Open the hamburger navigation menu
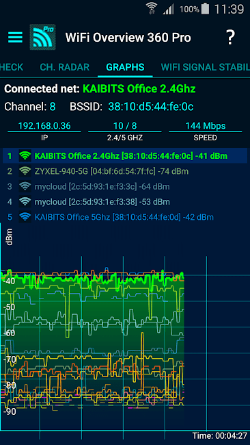Image resolution: width=250 pixels, height=445 pixels. (x=15, y=37)
